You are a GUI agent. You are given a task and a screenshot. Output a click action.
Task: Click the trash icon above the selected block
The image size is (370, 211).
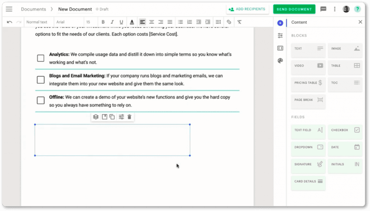pos(129,117)
